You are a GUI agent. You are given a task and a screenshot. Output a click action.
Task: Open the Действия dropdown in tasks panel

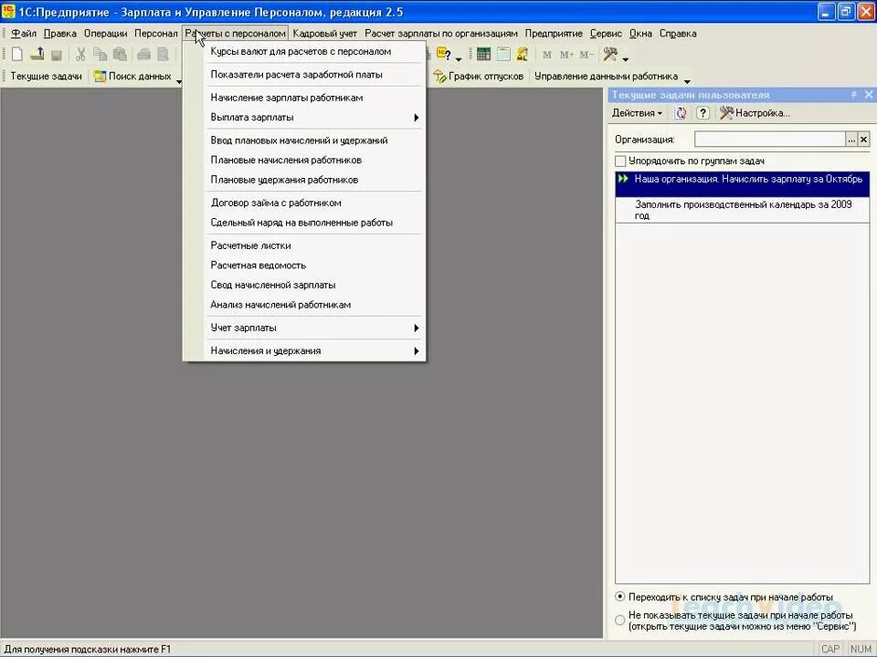637,113
